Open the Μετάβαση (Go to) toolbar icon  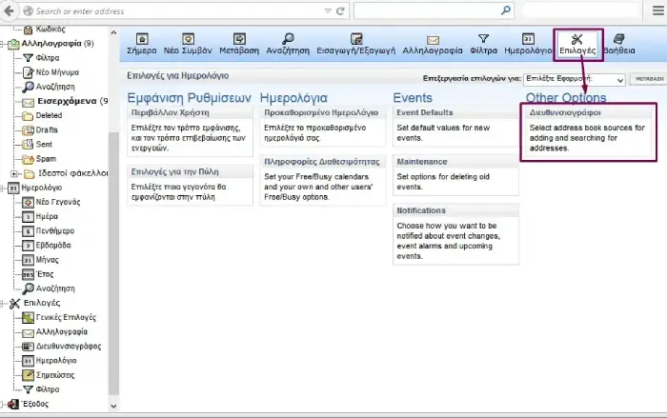239,39
